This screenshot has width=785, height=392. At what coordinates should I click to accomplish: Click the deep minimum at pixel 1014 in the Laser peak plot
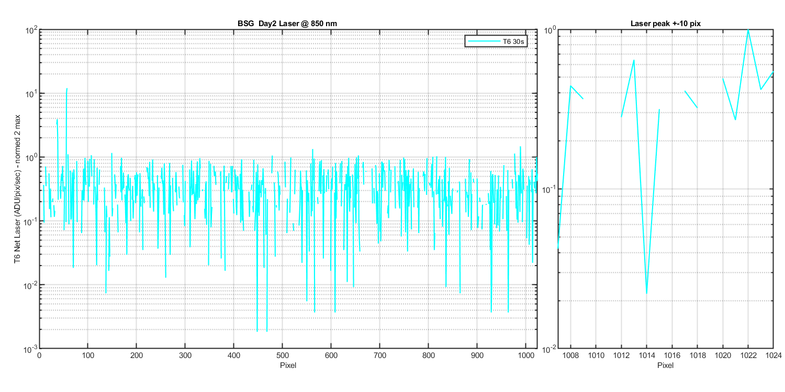point(647,293)
